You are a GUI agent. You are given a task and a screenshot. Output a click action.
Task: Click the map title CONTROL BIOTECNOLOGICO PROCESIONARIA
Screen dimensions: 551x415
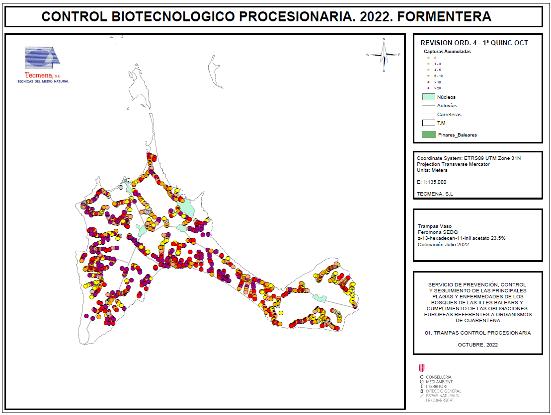click(x=266, y=17)
